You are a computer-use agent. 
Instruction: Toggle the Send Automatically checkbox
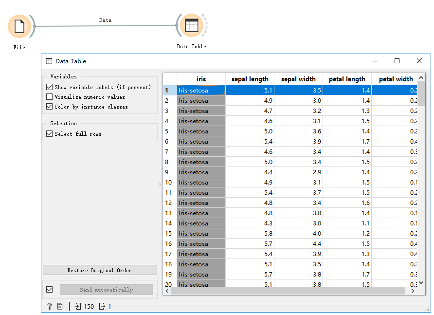click(49, 290)
